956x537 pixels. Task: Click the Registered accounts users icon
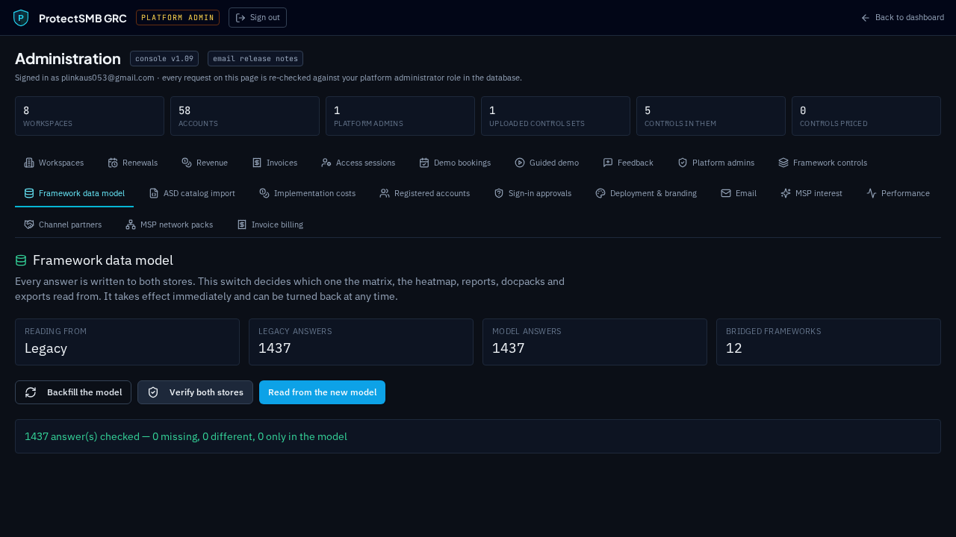[x=385, y=193]
